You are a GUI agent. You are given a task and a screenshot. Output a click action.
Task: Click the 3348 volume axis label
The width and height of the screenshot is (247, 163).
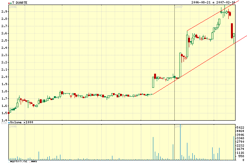coord(240,138)
